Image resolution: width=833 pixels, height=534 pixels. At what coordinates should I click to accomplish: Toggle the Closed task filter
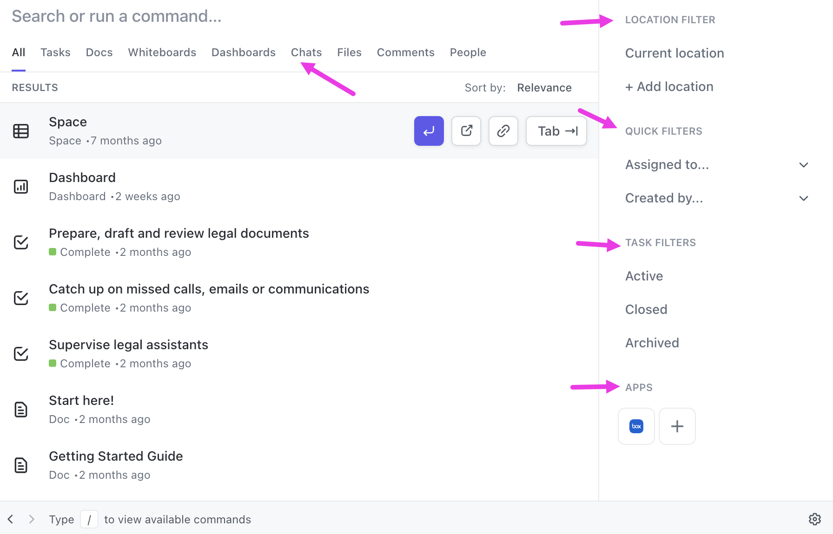[x=646, y=309]
